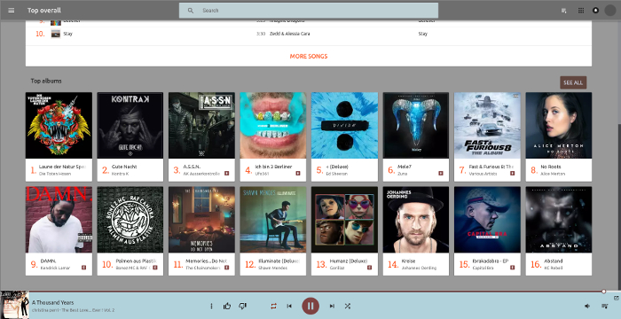This screenshot has width=621, height=319.
Task: Click the AK Ausserkontrolle artist link
Action: point(201,174)
